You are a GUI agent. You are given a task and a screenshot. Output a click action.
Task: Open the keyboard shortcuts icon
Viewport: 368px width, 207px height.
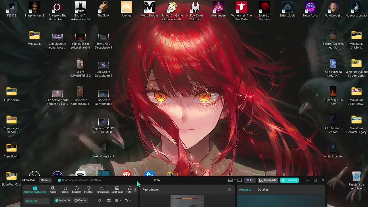239,180
